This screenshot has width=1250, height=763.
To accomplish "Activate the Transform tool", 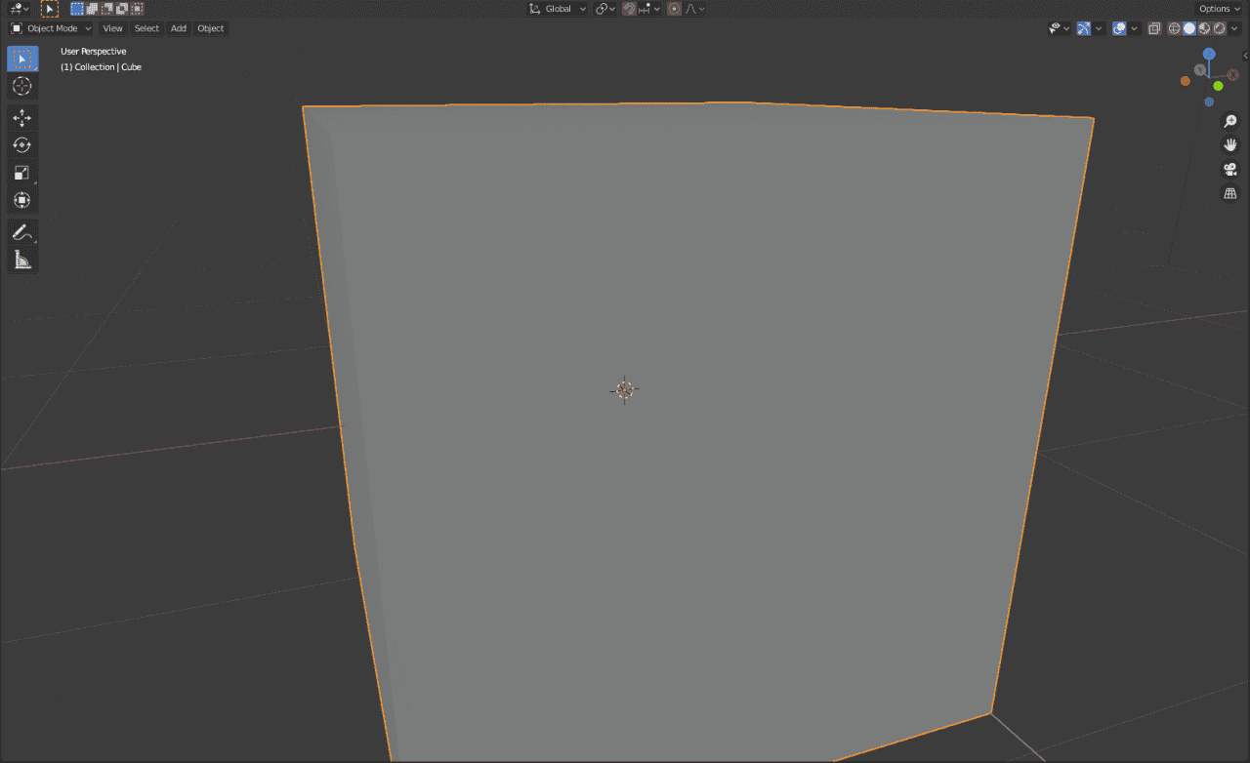I will tap(21, 200).
